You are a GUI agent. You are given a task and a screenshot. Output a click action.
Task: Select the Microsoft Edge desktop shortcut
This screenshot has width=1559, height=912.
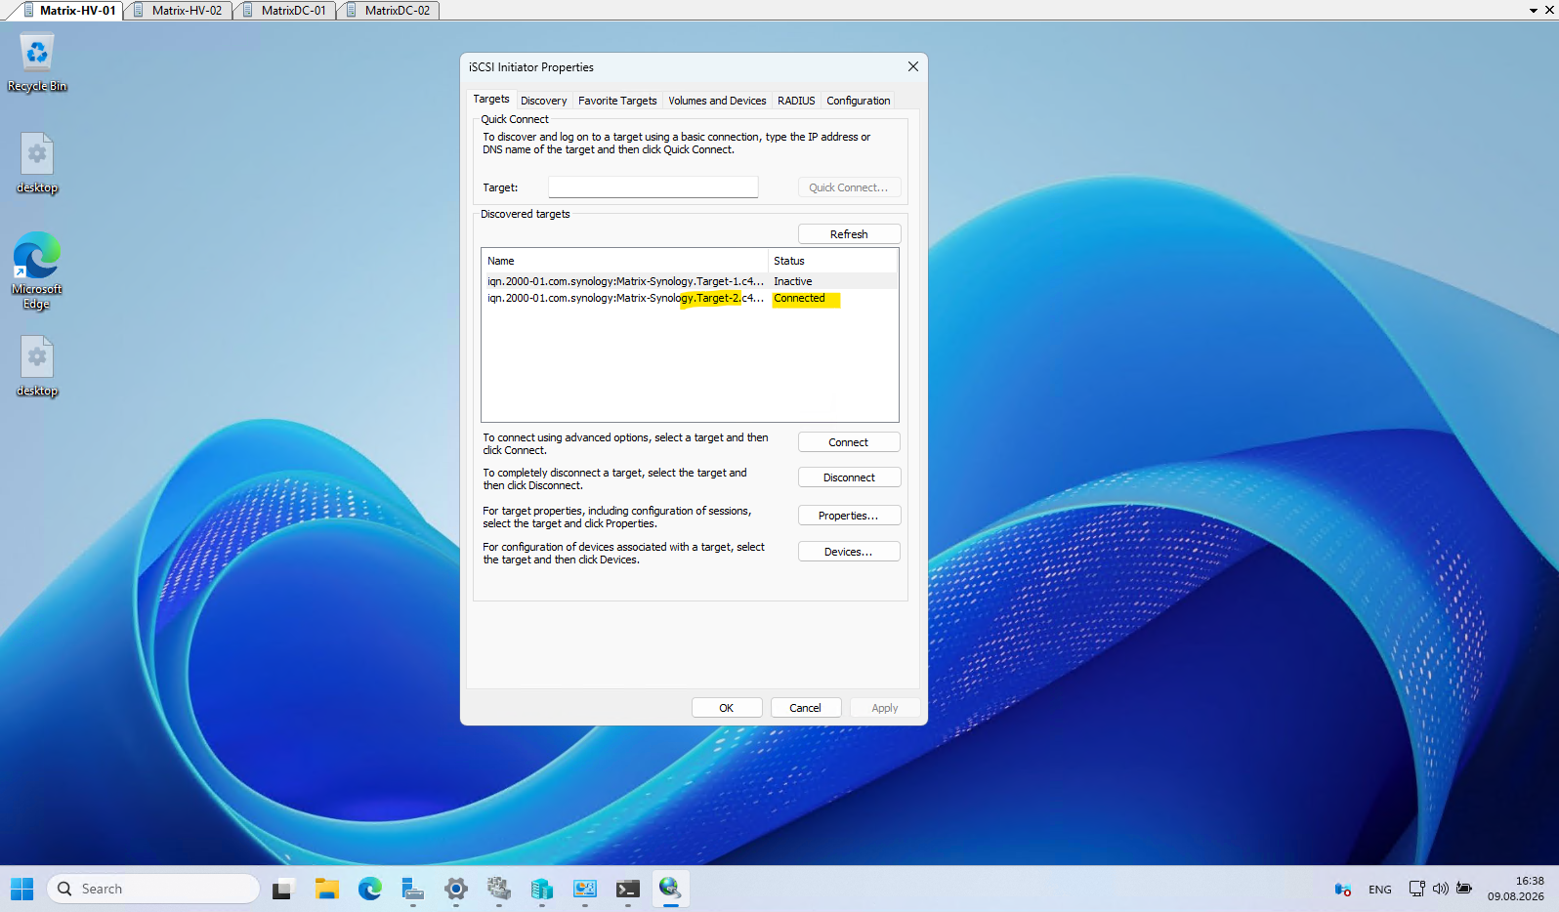click(x=37, y=270)
